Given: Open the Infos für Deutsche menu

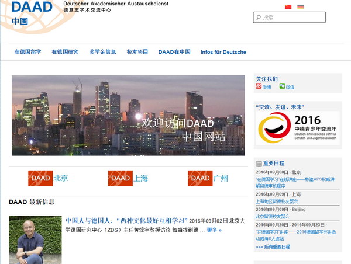Looking at the screenshot, I should coord(223,52).
